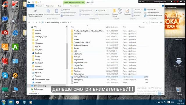Viewport: 186px width, 105px height.
Task: Open AIMP3 desktop shortcut
Action: (15, 76)
